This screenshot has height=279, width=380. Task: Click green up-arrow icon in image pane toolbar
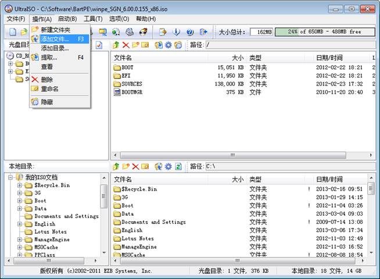pos(116,45)
